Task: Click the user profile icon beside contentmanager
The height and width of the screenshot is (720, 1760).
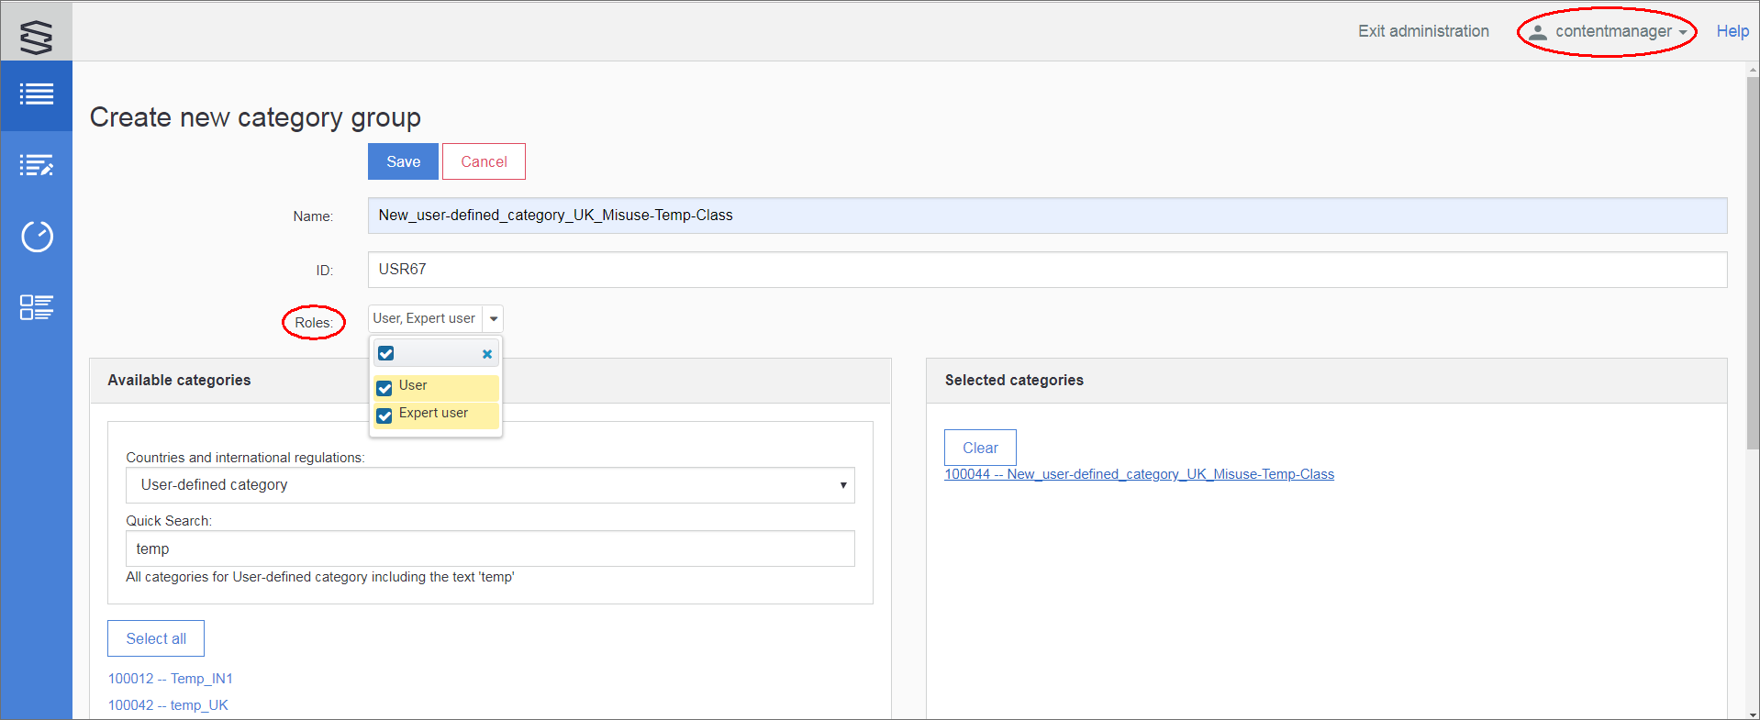Action: 1538,32
